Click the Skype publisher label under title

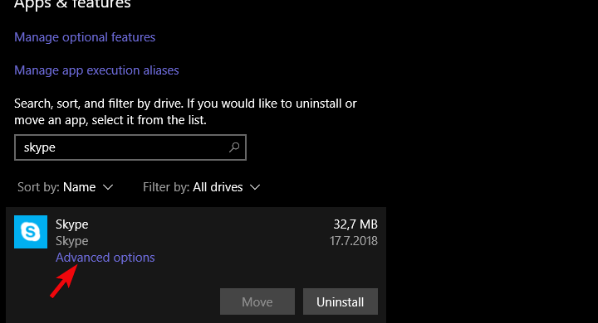click(72, 241)
